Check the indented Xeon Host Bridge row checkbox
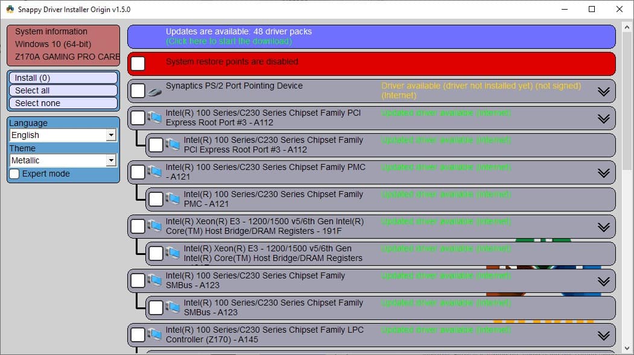 [x=156, y=253]
